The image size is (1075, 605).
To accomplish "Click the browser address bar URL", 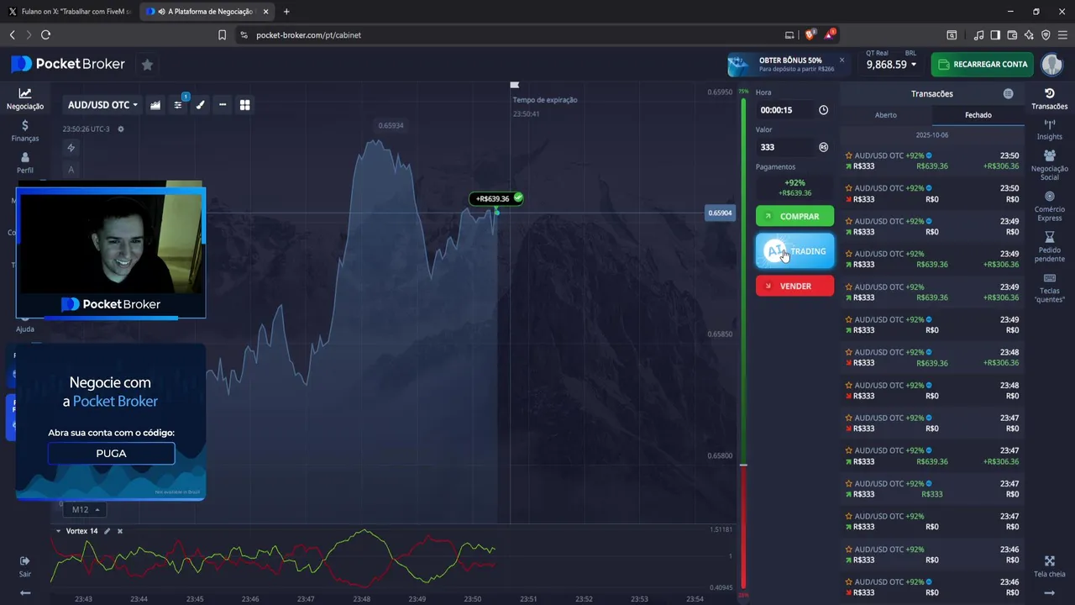I will coord(308,34).
